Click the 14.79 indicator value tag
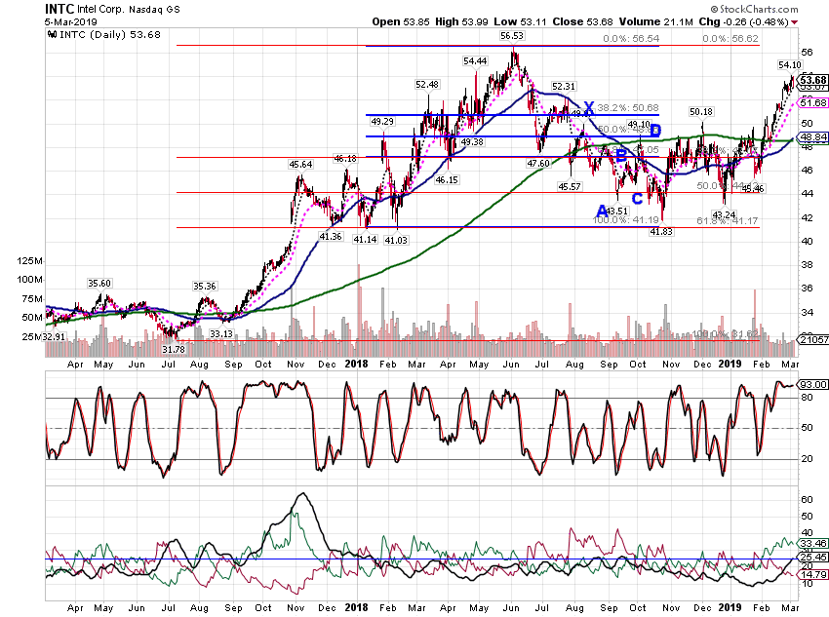This screenshot has height=617, width=829. click(x=813, y=575)
